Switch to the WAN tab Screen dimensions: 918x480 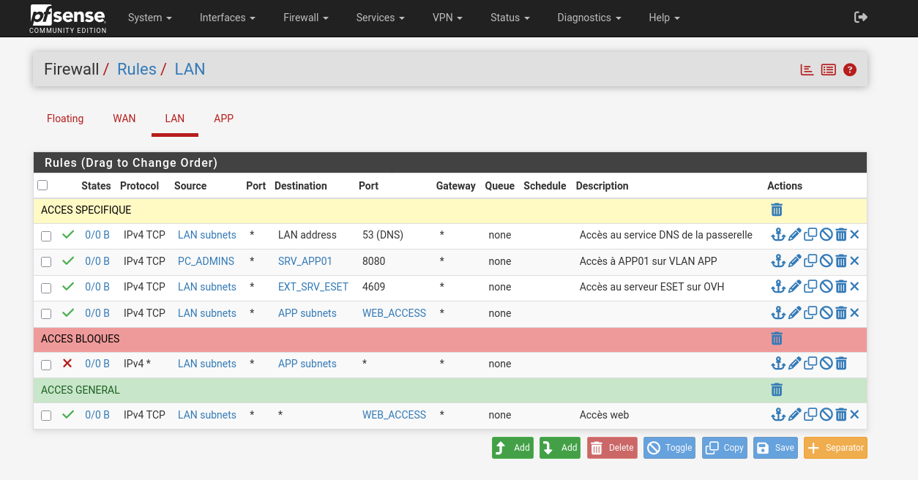point(124,119)
